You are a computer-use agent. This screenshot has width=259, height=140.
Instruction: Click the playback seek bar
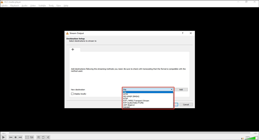(129, 133)
